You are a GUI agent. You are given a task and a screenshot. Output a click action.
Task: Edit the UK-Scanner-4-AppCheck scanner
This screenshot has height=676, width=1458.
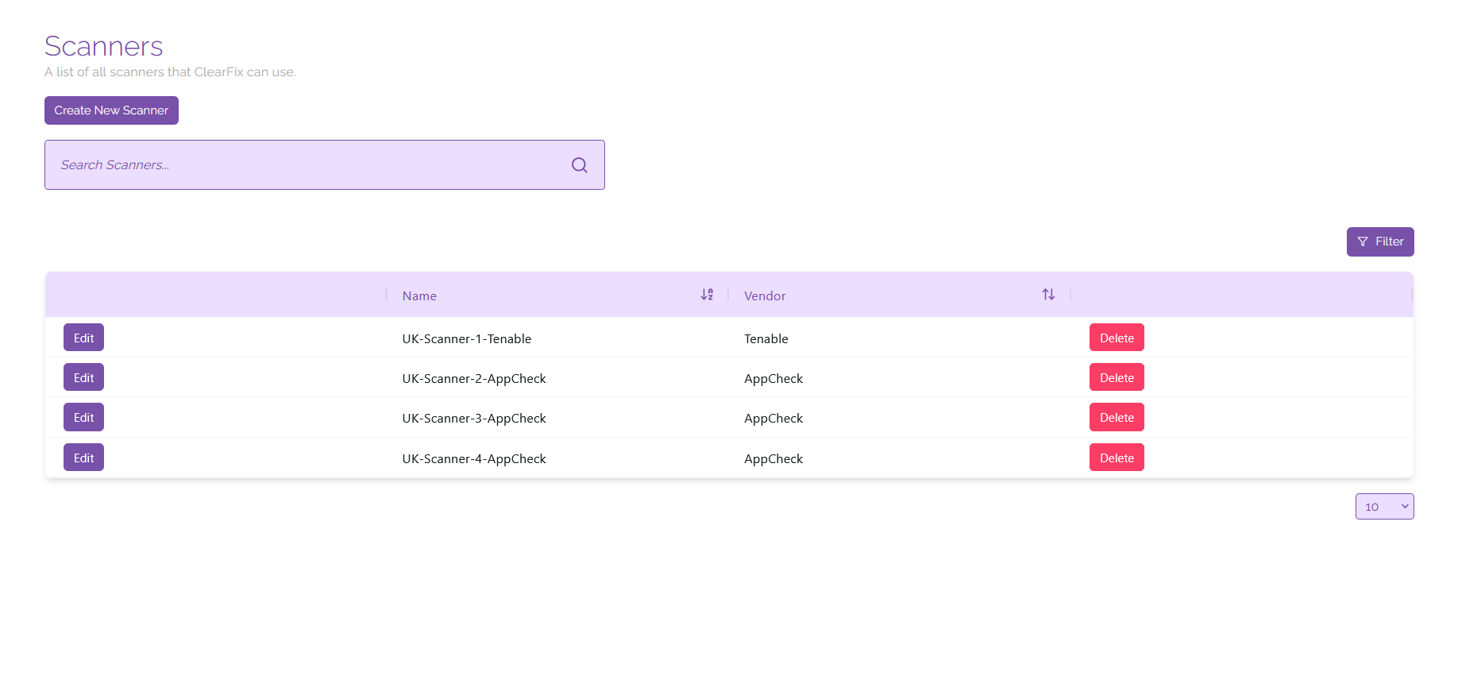(83, 458)
